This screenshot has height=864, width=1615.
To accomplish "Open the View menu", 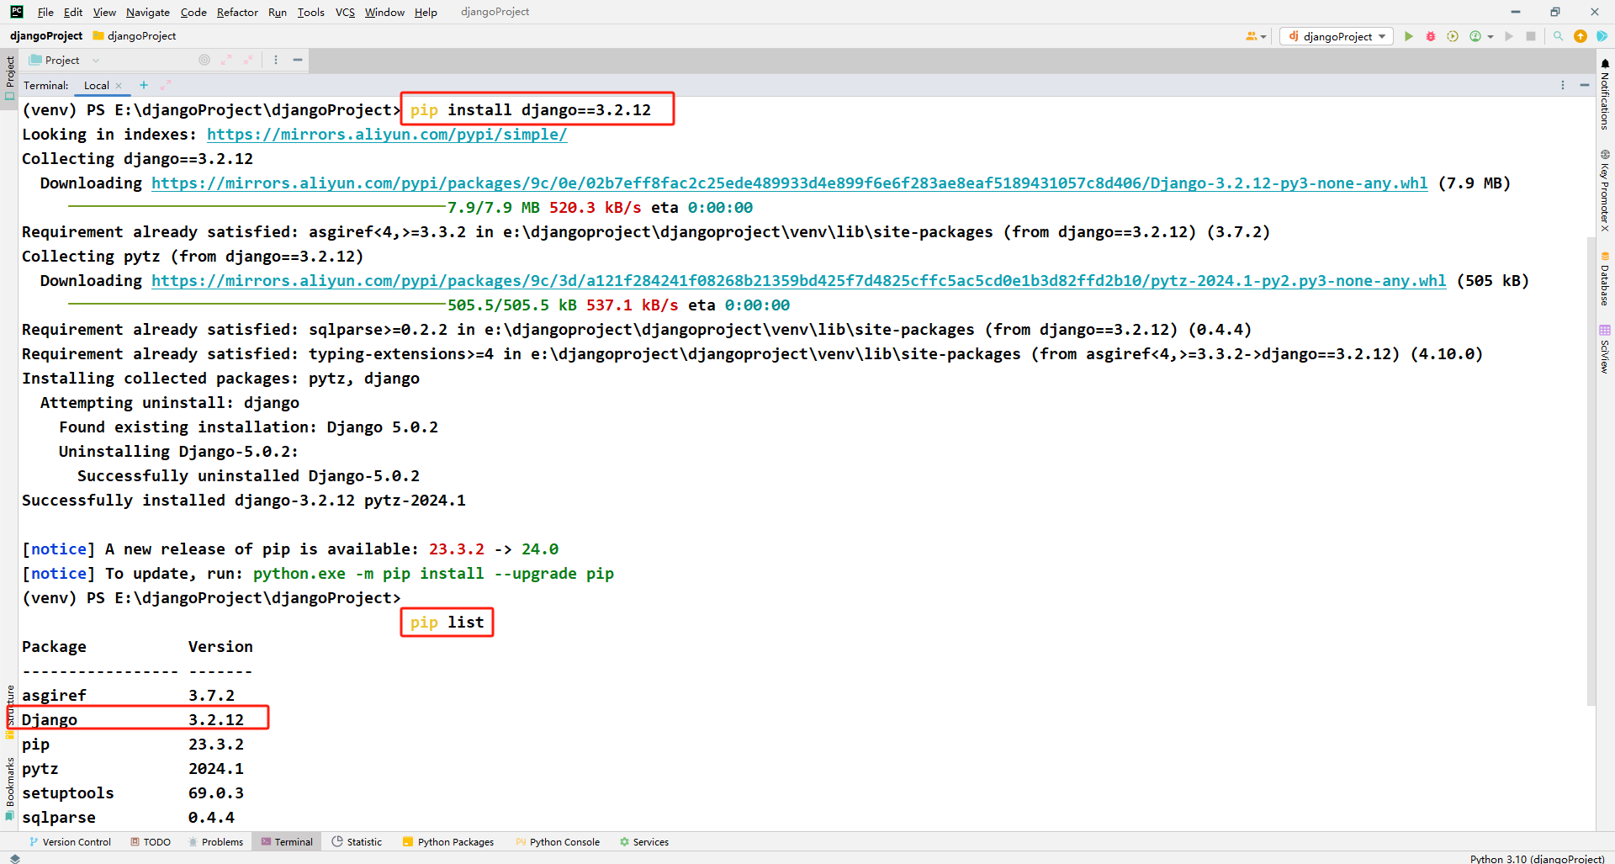I will (x=104, y=12).
